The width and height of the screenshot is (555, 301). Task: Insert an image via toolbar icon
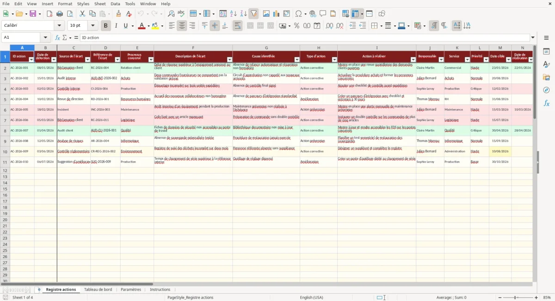(266, 14)
